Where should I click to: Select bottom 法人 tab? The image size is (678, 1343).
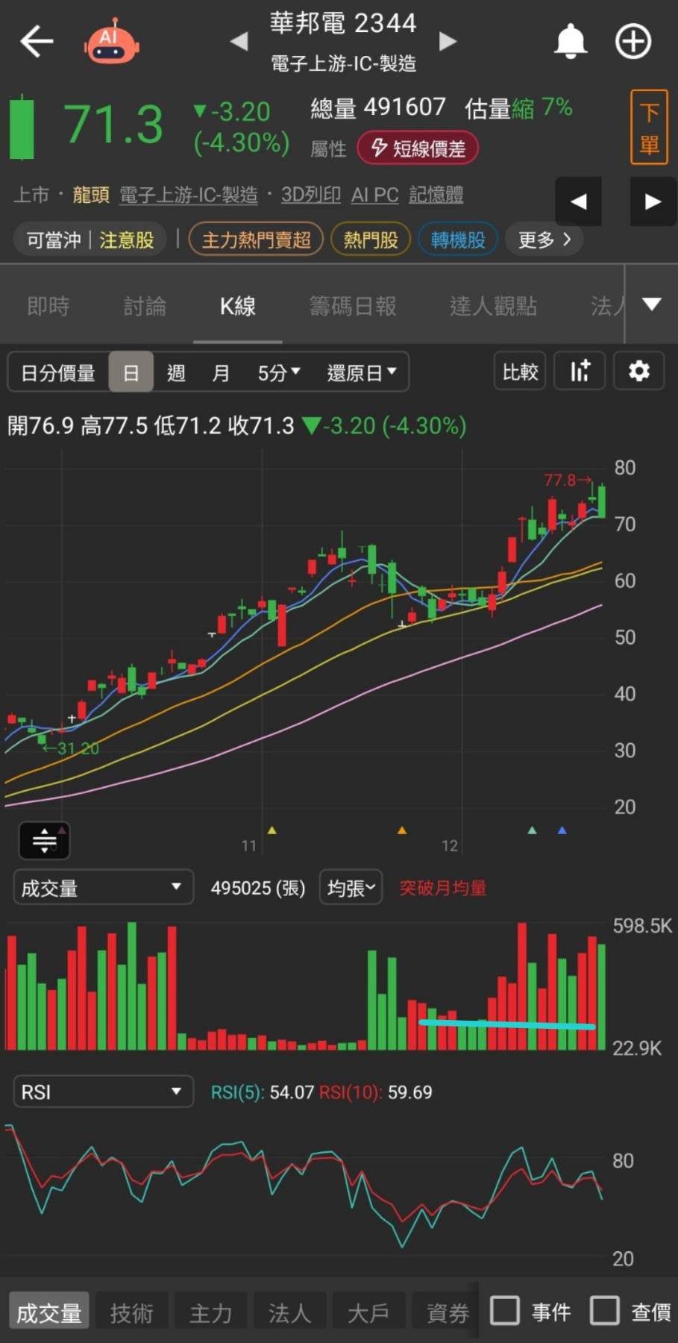click(289, 1312)
